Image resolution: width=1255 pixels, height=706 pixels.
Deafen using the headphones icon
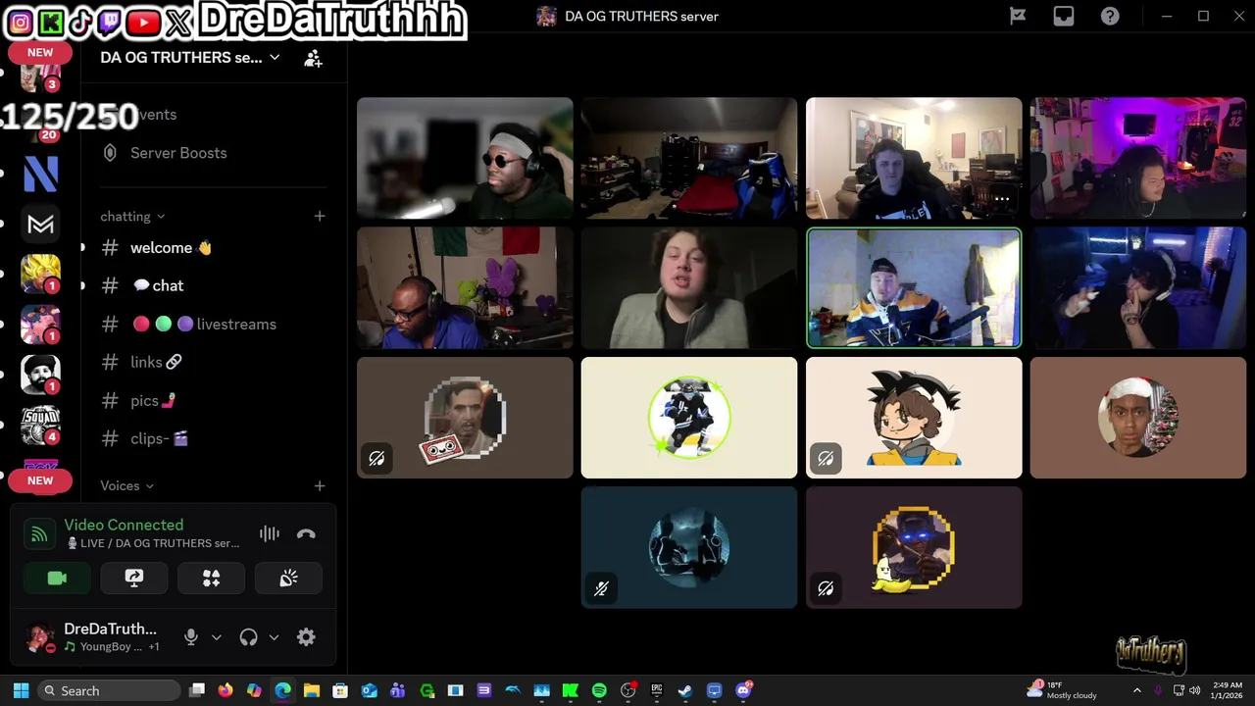[248, 637]
